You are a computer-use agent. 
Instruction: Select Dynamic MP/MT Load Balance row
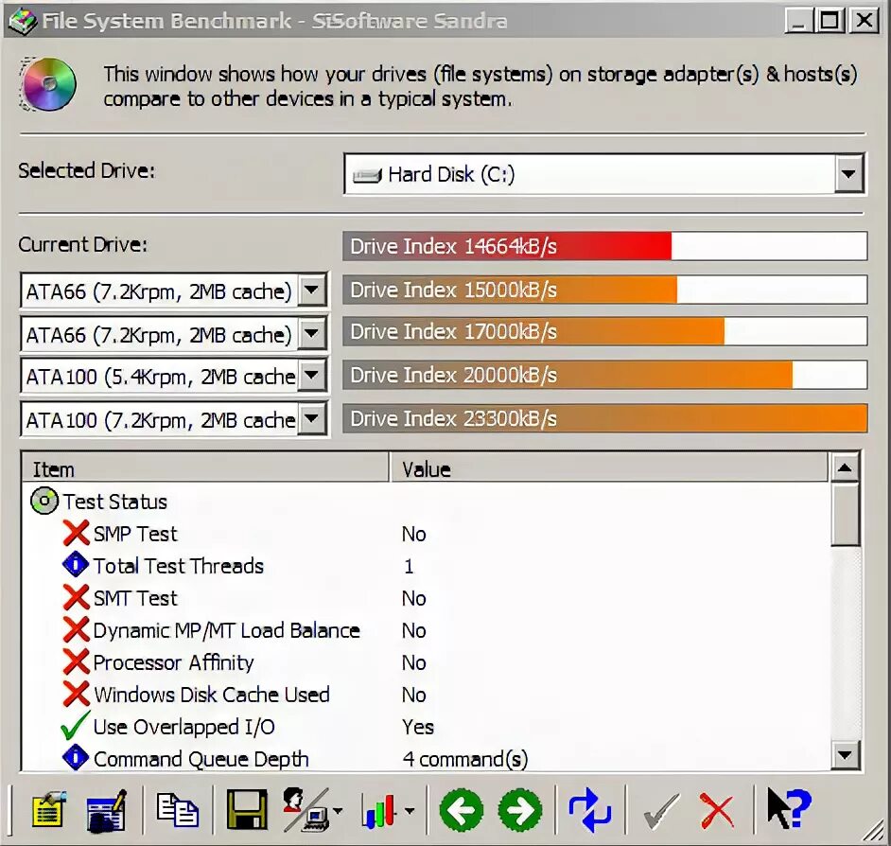(x=425, y=630)
